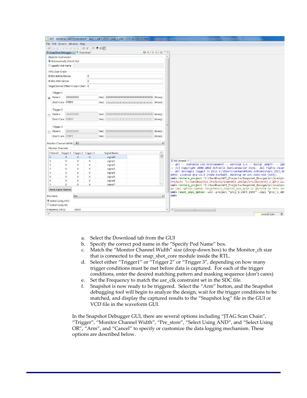Viewport: 307px width, 398px height.
Task: Click Trigger 1 Pattern hex field
Action: pyautogui.click(x=81, y=97)
